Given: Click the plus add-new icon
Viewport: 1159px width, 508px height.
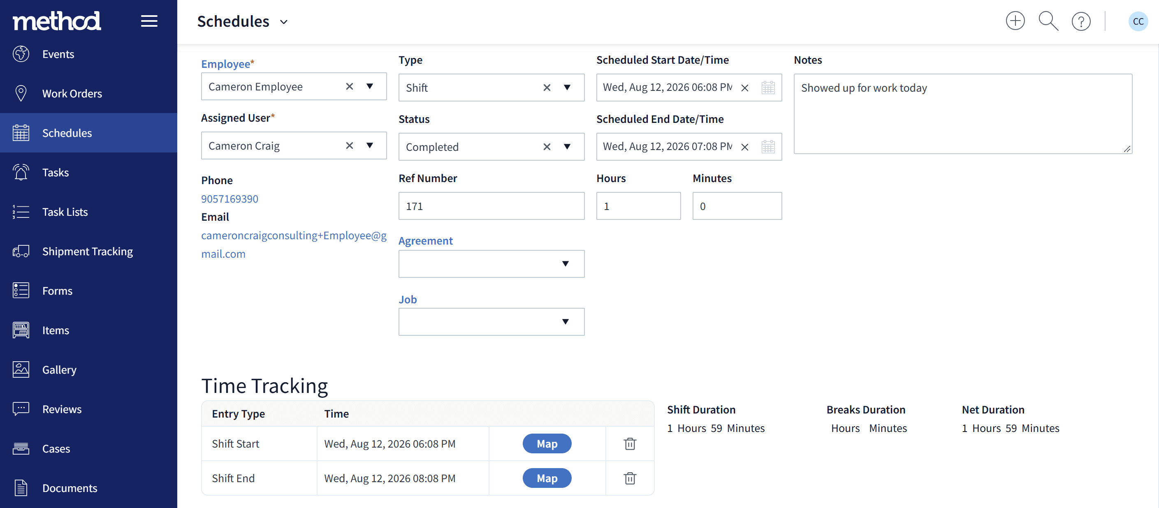Looking at the screenshot, I should click(1015, 21).
